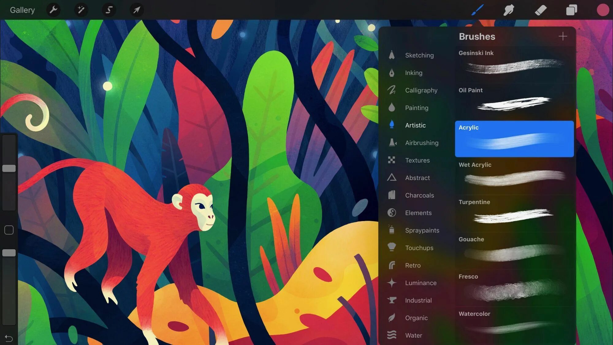This screenshot has height=345, width=613.
Task: Open the Luminance brush set
Action: point(421,283)
